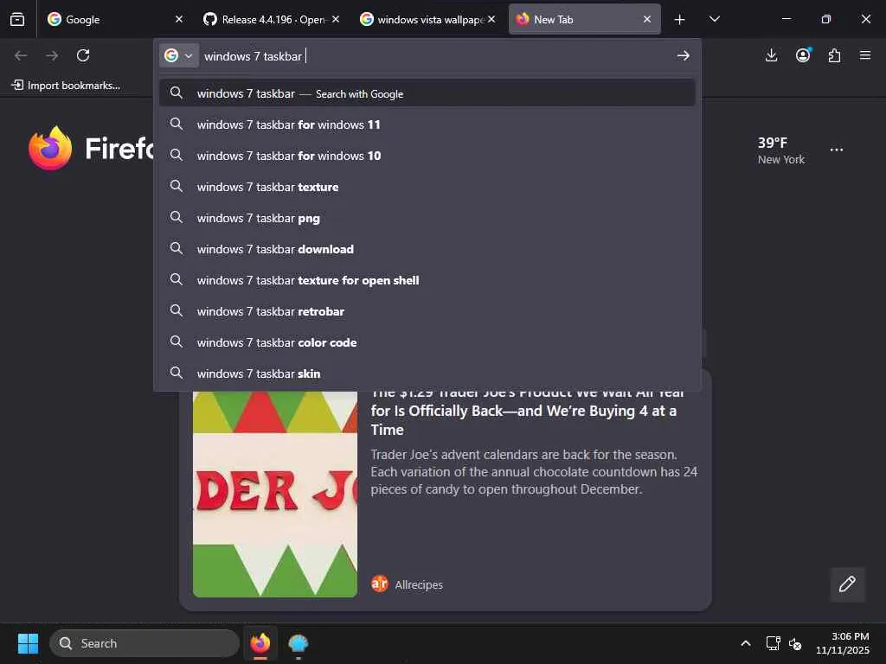
Task: Open the Firefox application menu
Action: coord(865,55)
